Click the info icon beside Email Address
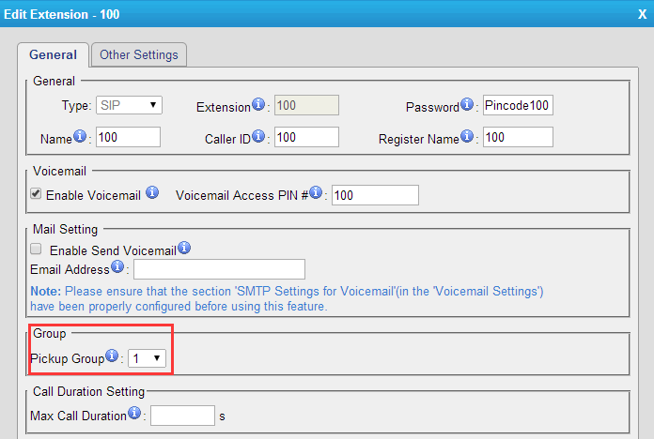Image resolution: width=654 pixels, height=439 pixels. coord(117,266)
